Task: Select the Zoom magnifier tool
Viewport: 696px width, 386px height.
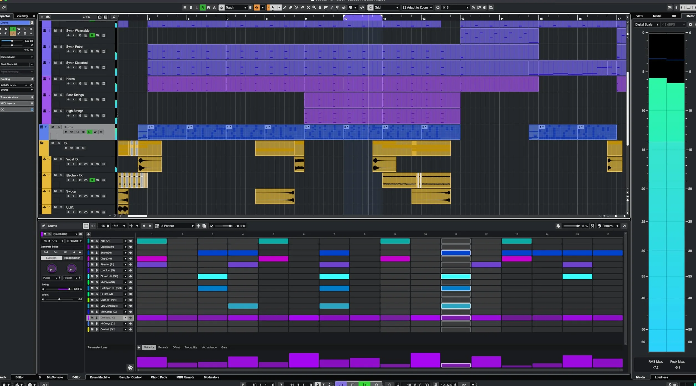Action: [x=314, y=7]
